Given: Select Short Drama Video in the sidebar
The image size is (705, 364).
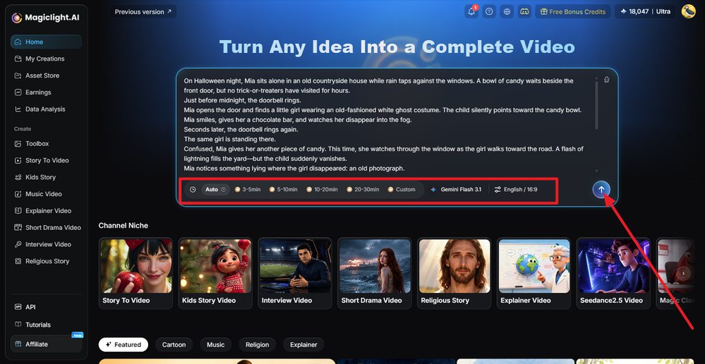Looking at the screenshot, I should [x=46, y=227].
